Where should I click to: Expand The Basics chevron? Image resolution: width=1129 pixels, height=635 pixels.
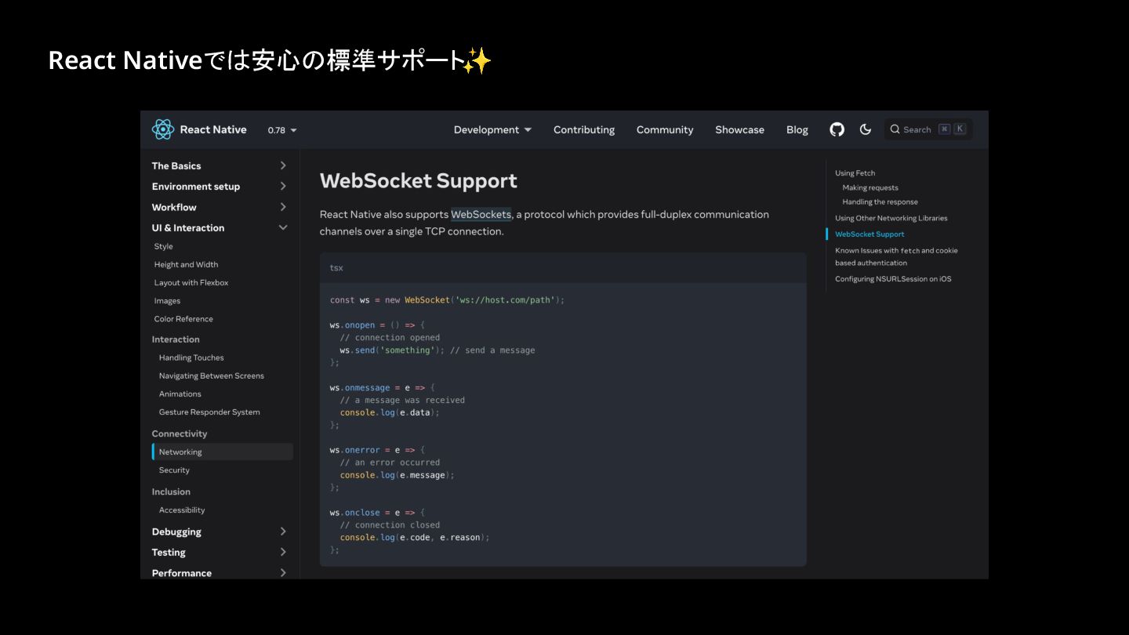[x=283, y=165]
